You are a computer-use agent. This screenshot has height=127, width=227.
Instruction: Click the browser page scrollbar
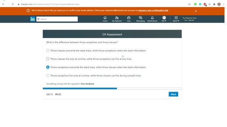coord(226,67)
